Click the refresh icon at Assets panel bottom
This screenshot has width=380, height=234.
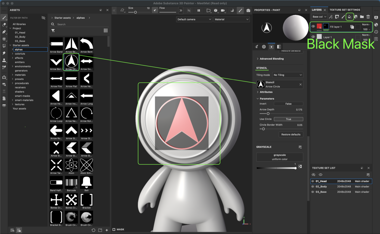tap(93, 230)
